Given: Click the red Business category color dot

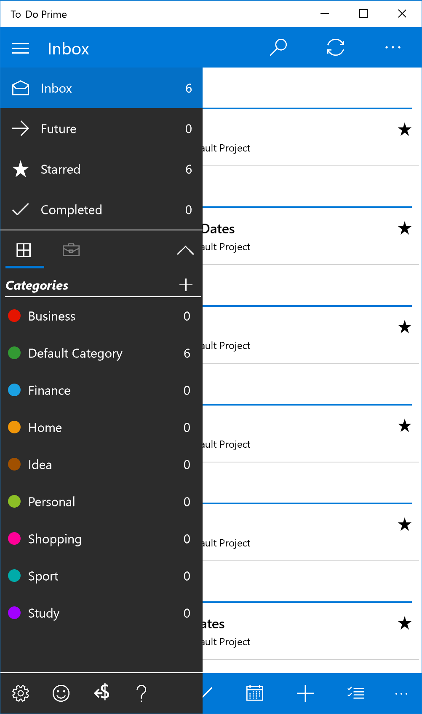Looking at the screenshot, I should pyautogui.click(x=14, y=316).
